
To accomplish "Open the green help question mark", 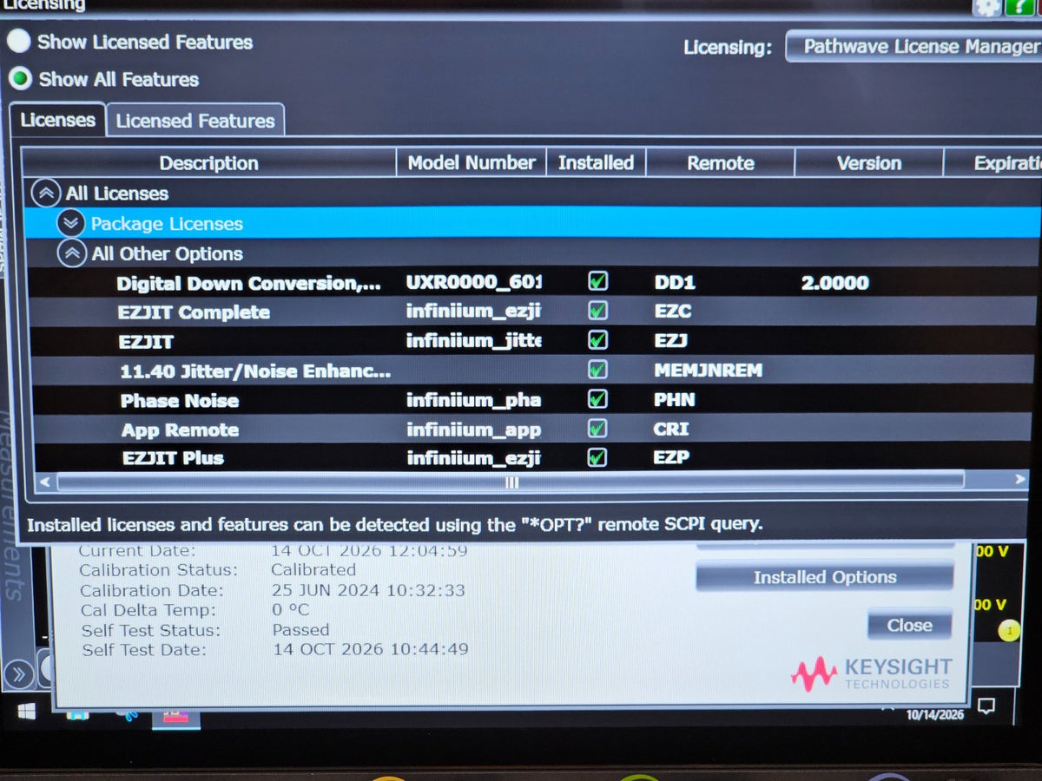I will tap(1020, 6).
